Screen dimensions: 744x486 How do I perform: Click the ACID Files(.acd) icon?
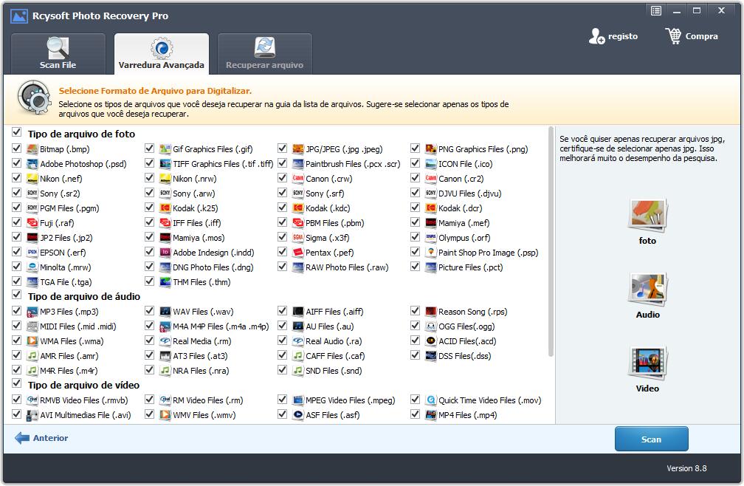coord(431,341)
